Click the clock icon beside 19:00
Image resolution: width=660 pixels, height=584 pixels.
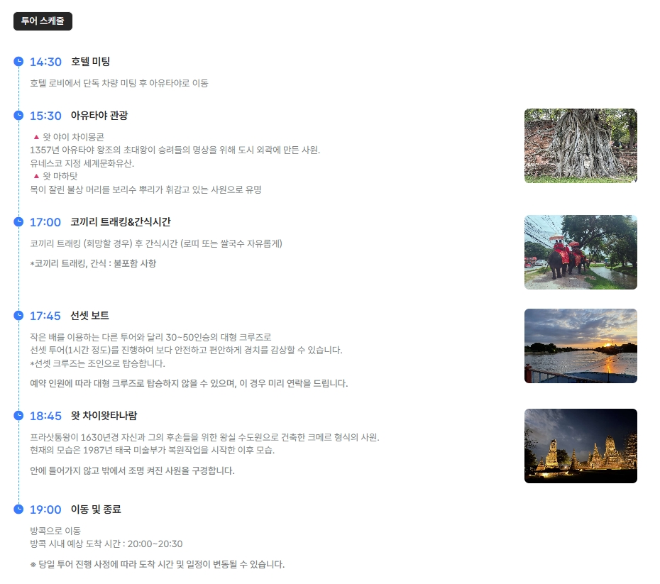point(19,509)
